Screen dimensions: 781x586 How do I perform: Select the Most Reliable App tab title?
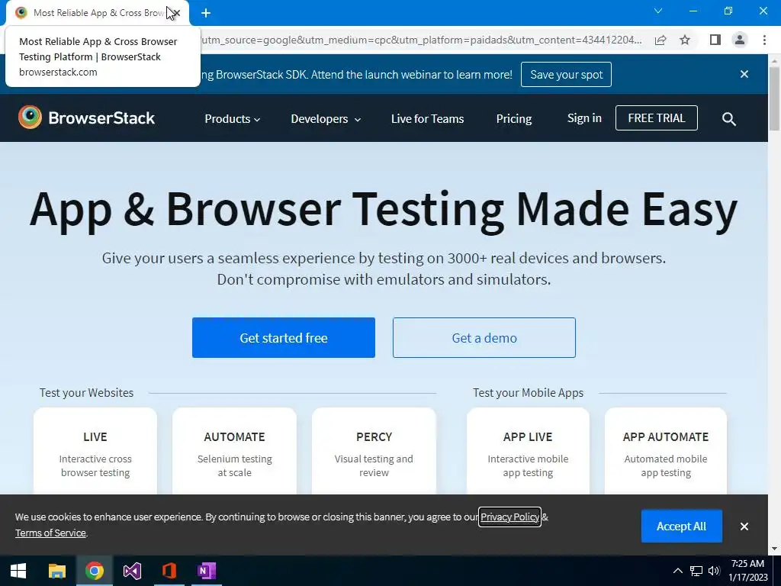98,13
